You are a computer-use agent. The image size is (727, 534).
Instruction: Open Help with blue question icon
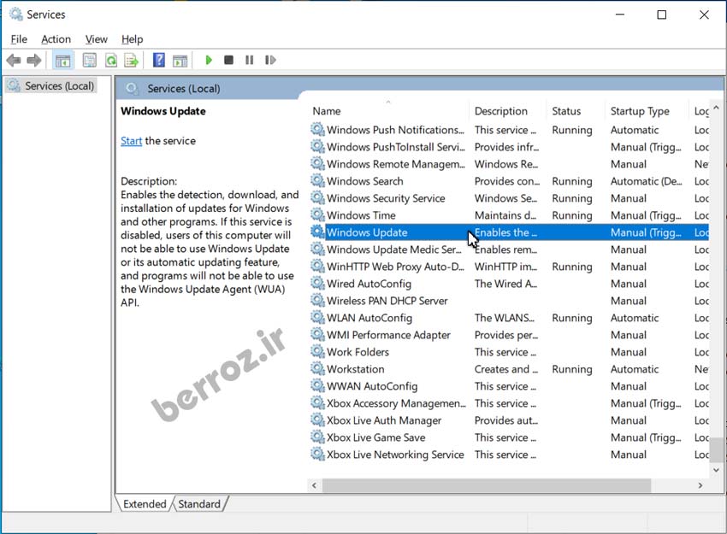coord(159,61)
